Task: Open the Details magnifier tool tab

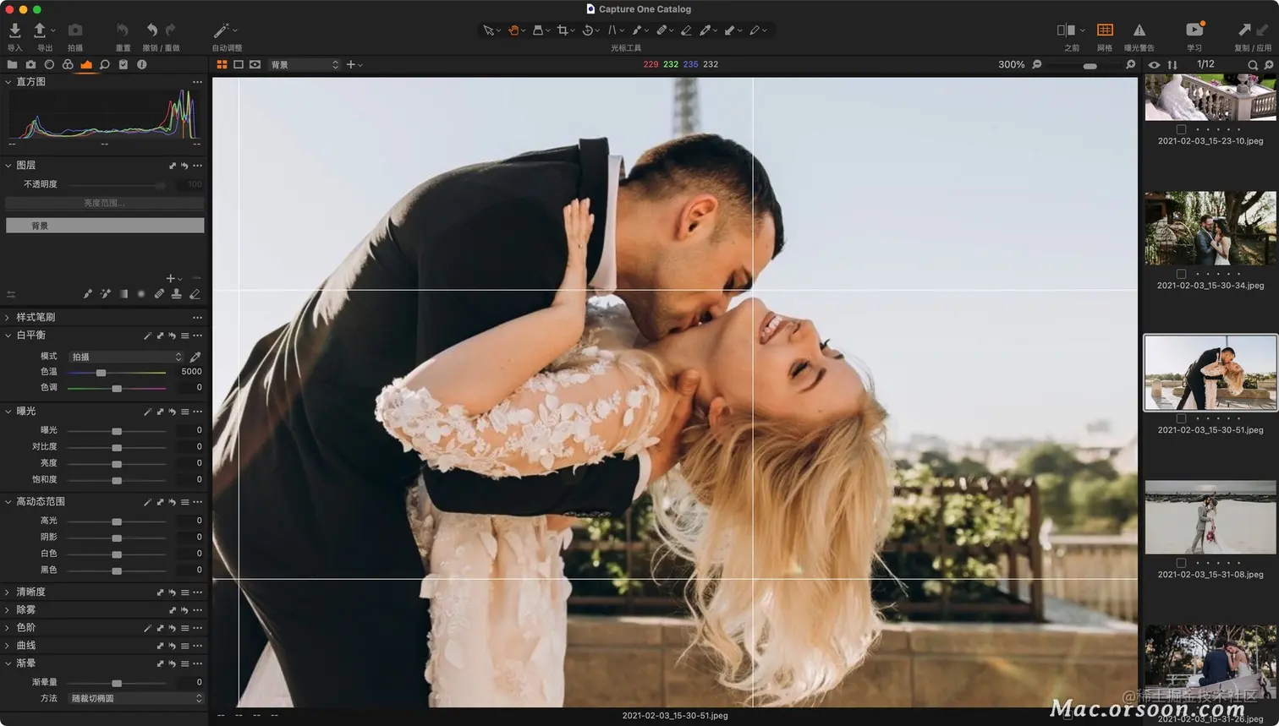Action: [105, 64]
